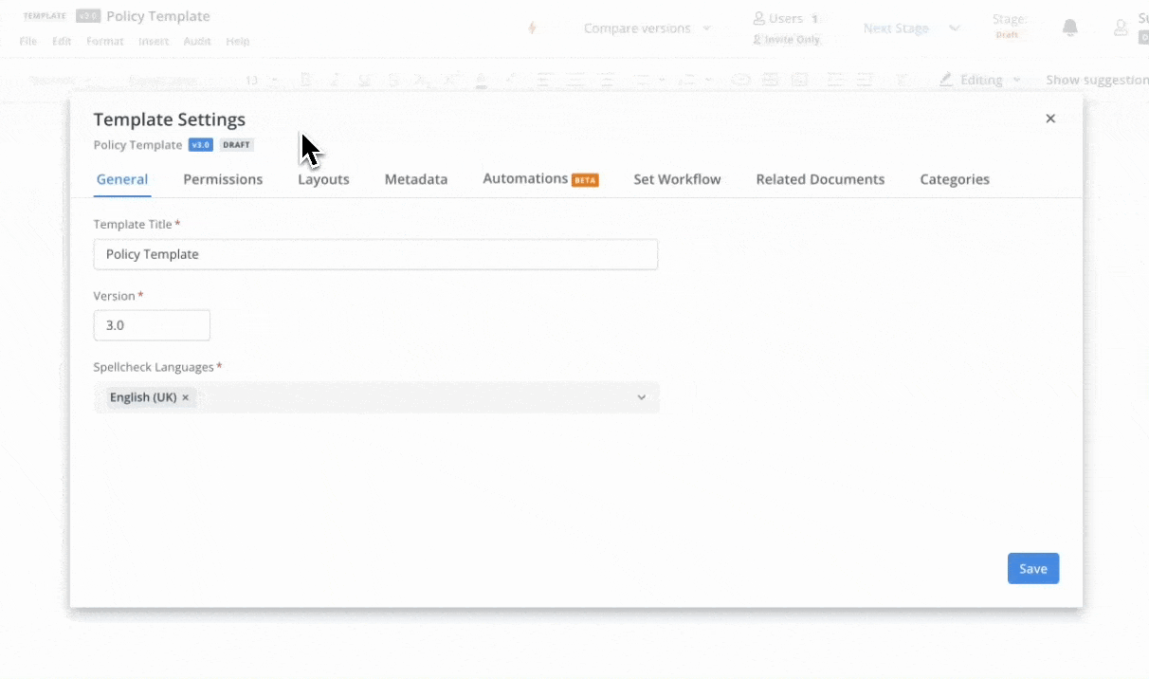Switch to the Related Documents tab
1149x679 pixels.
click(x=820, y=179)
